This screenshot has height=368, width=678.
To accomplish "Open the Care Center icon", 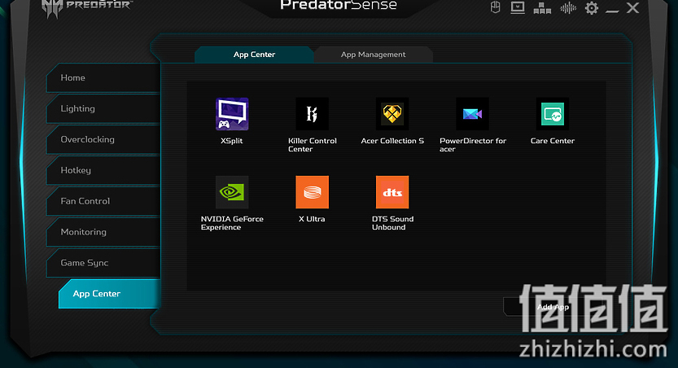I will point(553,114).
